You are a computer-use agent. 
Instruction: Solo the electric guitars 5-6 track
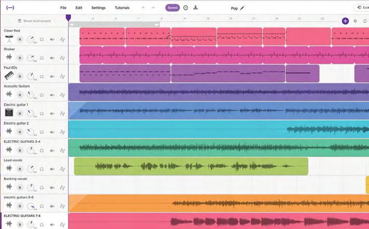coord(42,206)
